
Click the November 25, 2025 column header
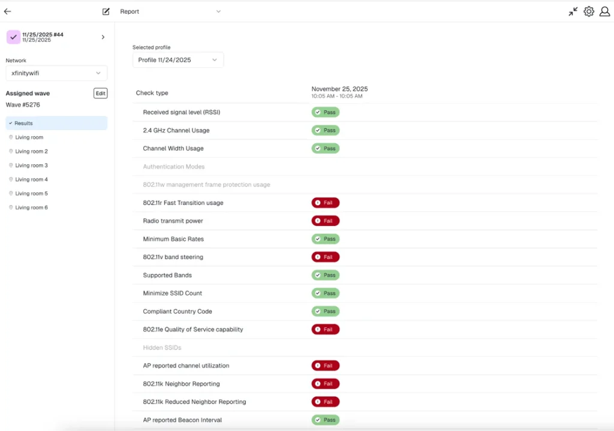pyautogui.click(x=339, y=89)
